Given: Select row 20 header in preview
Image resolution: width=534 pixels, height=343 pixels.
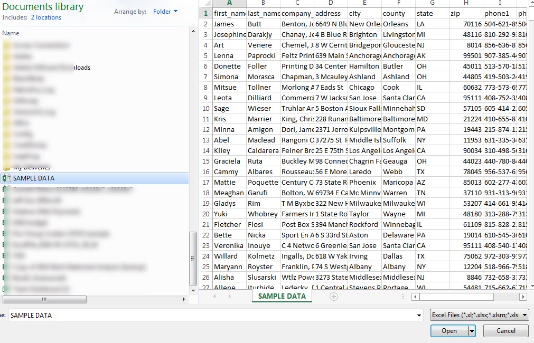Looking at the screenshot, I should pyautogui.click(x=205, y=214).
